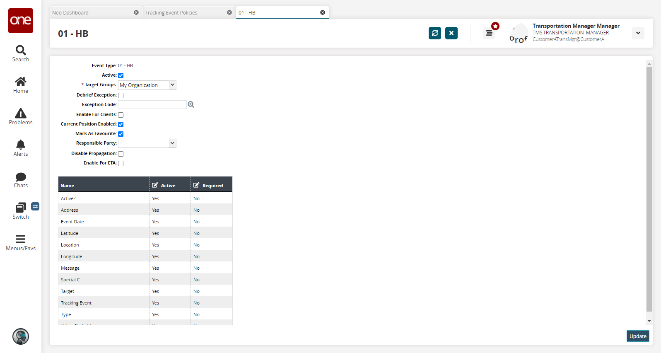This screenshot has width=661, height=353.
Task: Open Menus/Favs in the sidebar
Action: (x=21, y=242)
